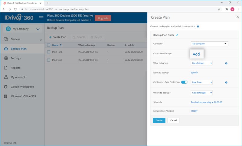Click Add for Computers/Groups
242x146 pixels.
coord(196,54)
